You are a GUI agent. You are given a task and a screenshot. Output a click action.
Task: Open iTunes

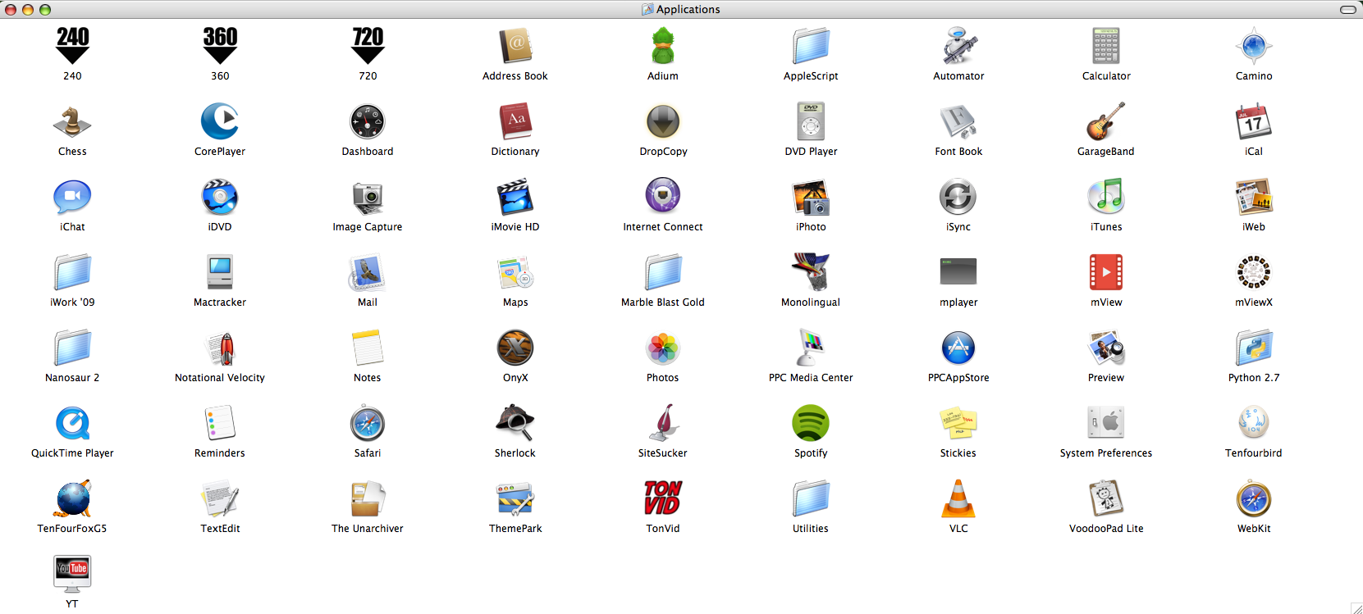pos(1106,197)
